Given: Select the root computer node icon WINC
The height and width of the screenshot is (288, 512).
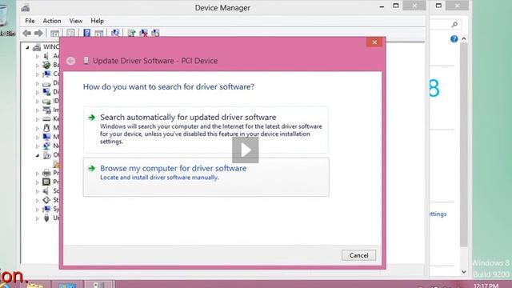Looking at the screenshot, I should coord(37,47).
